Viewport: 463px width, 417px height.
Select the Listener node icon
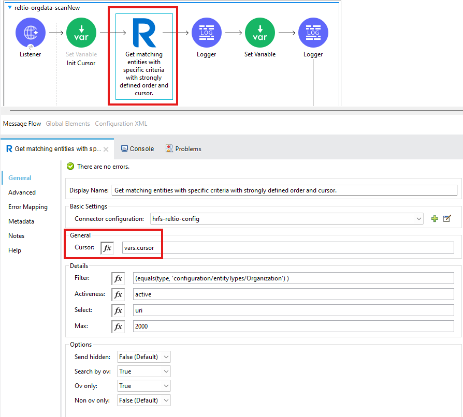coord(31,33)
